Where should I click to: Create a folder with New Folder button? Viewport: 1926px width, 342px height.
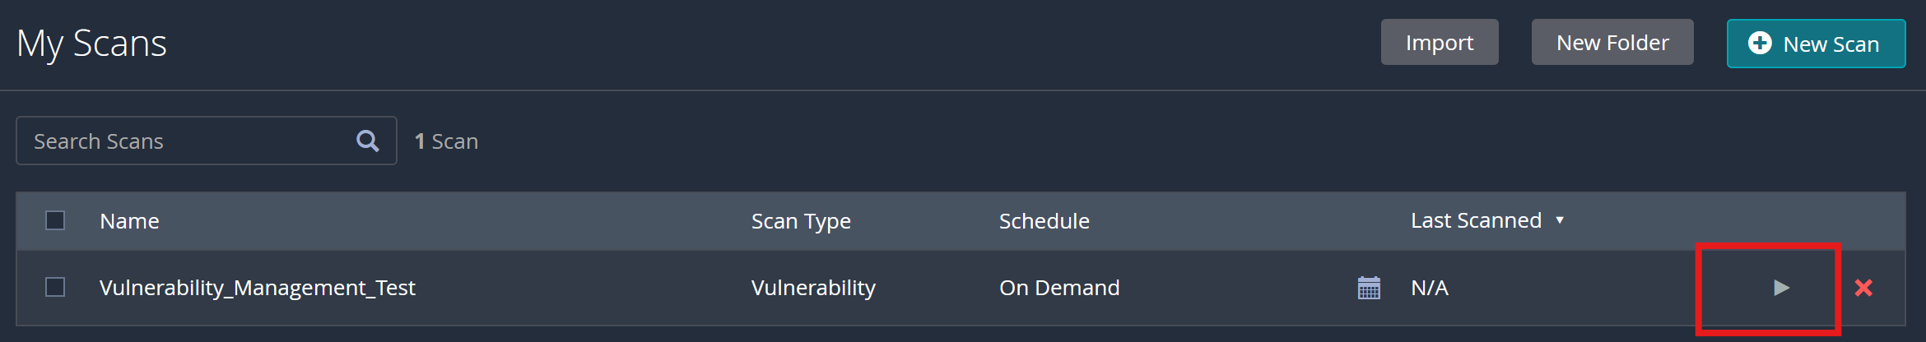(x=1612, y=42)
